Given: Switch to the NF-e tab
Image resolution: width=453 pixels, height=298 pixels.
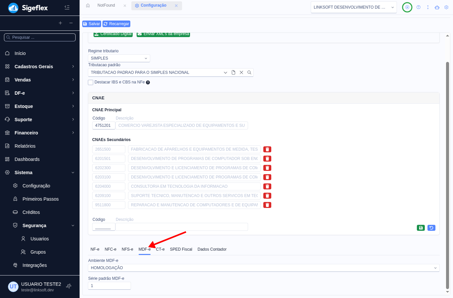Looking at the screenshot, I should tap(95, 249).
